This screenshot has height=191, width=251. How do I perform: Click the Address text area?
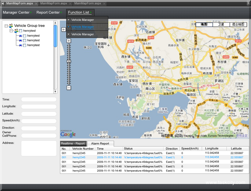pyautogui.click(x=39, y=148)
